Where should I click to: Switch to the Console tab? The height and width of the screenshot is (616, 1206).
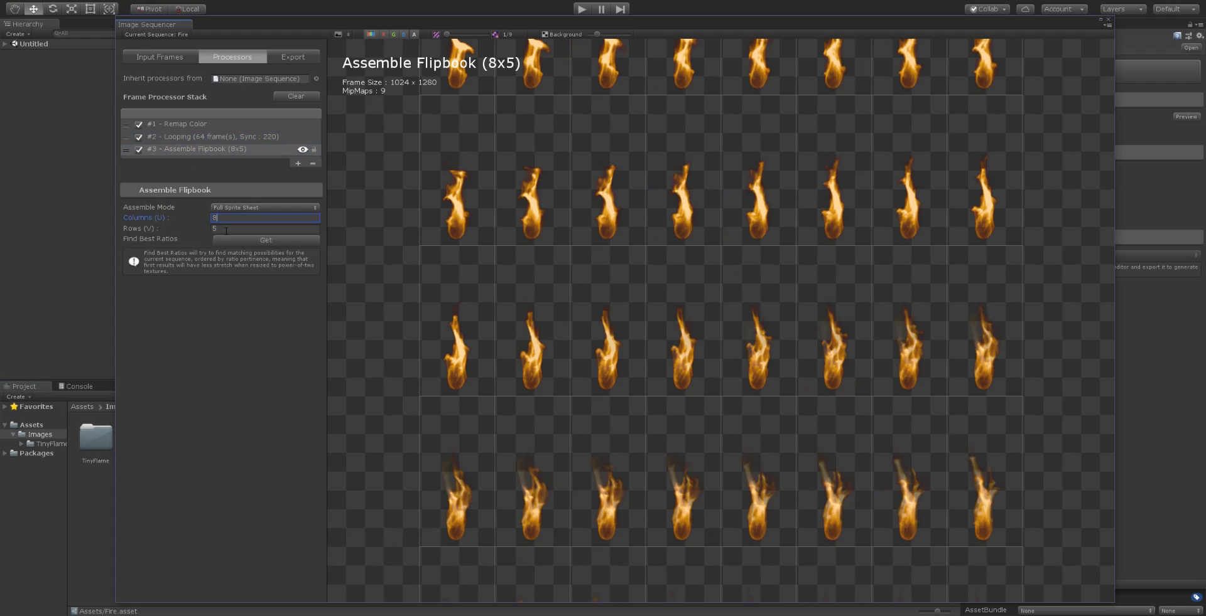(75, 386)
